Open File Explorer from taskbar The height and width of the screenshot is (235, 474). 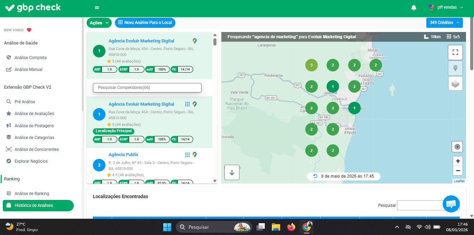click(x=276, y=227)
